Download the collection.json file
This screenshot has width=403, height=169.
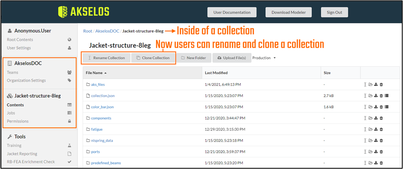376,96
